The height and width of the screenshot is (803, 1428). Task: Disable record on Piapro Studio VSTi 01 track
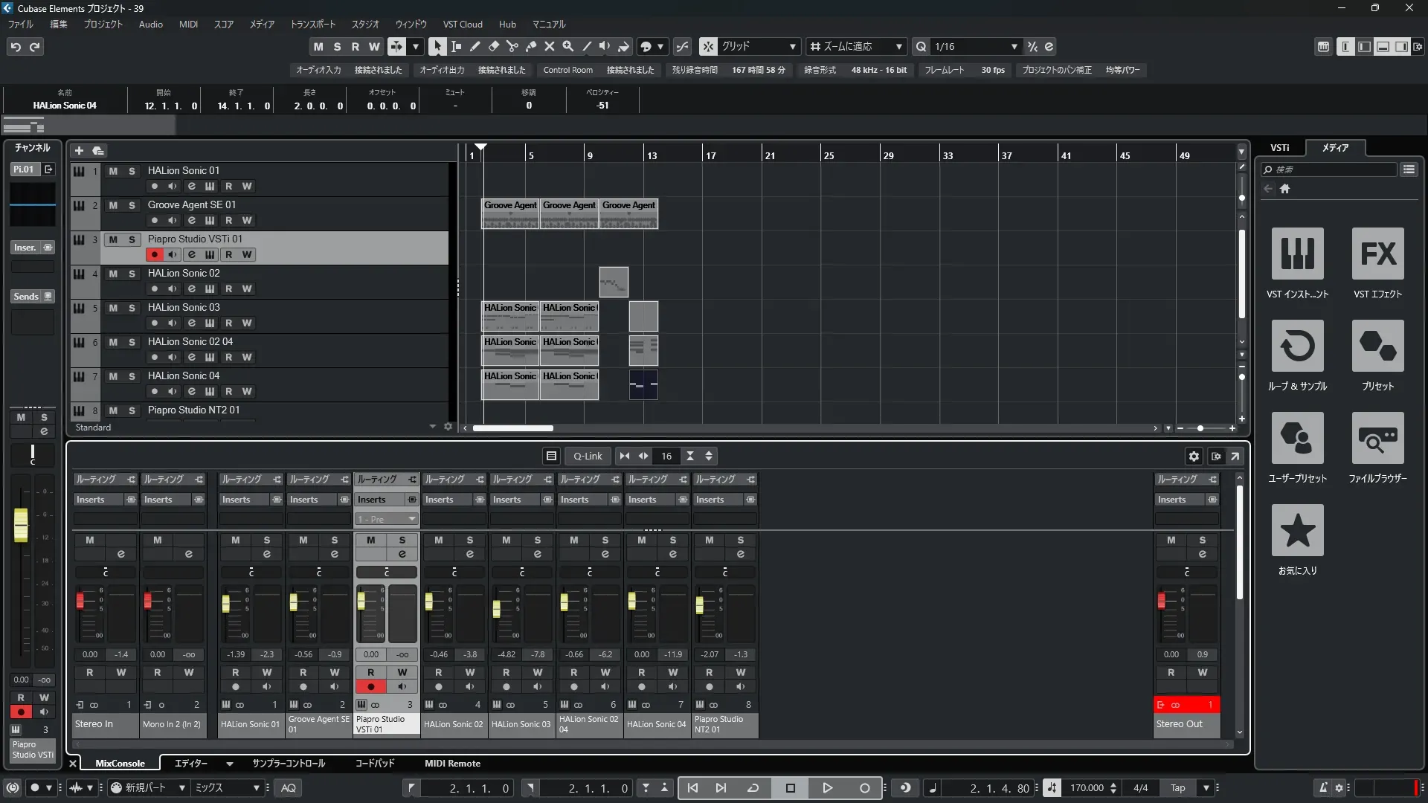[x=154, y=254]
